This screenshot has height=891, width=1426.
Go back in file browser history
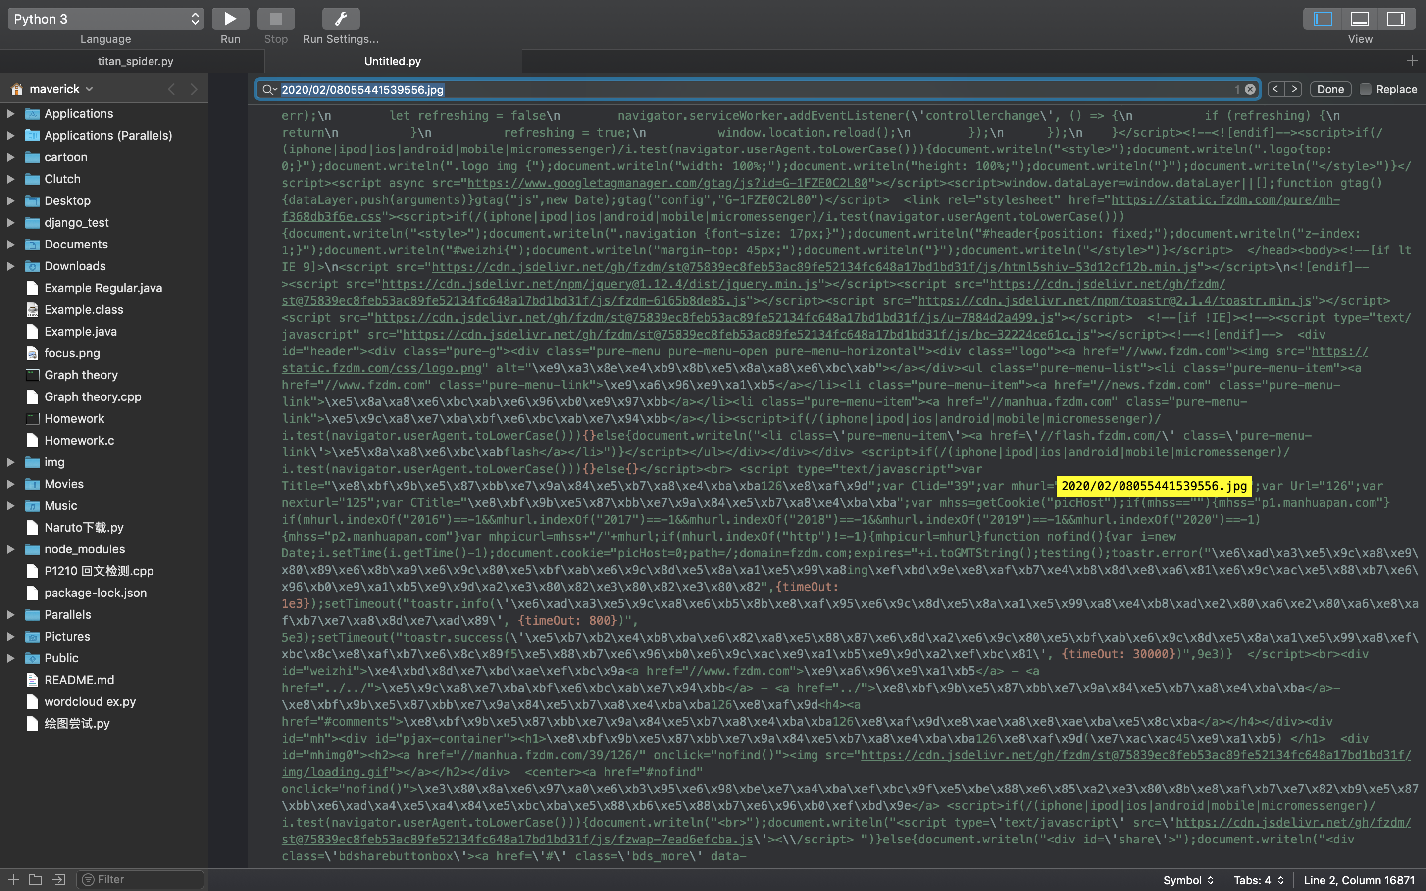click(x=171, y=89)
